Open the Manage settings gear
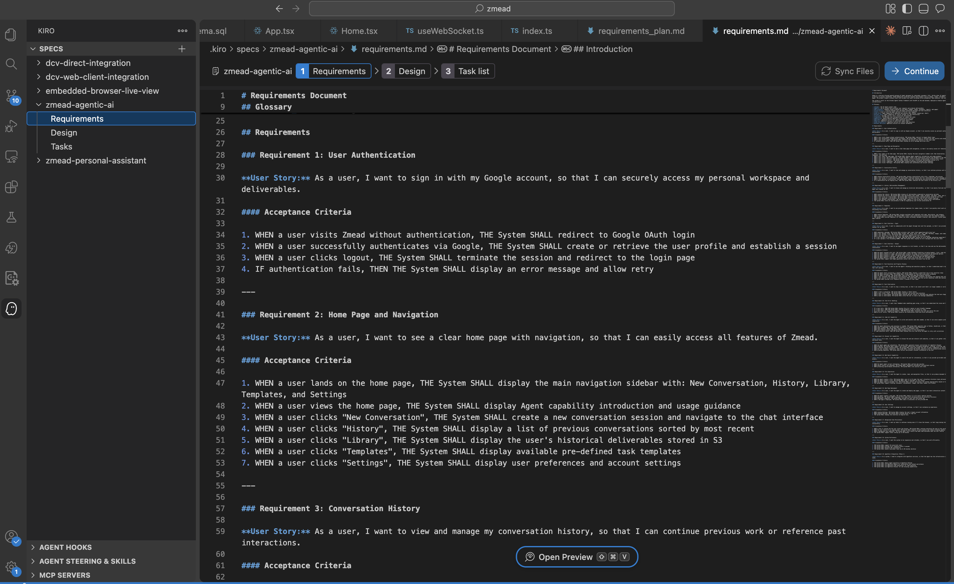 [x=11, y=566]
